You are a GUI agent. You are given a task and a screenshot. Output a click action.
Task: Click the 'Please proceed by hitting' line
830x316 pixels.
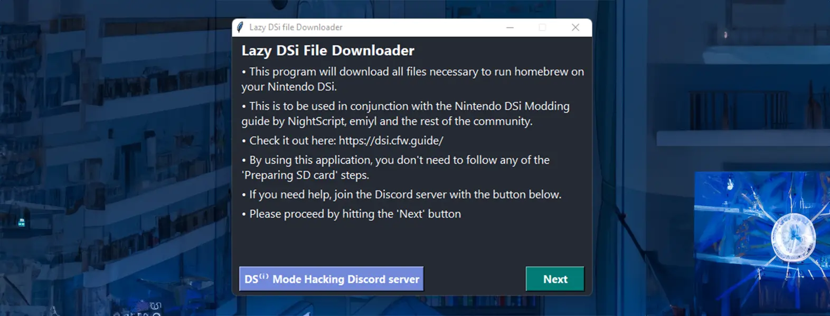coord(351,214)
